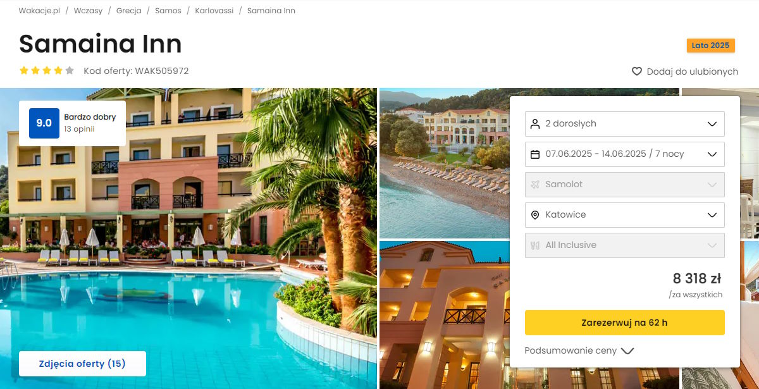The height and width of the screenshot is (389, 759).
Task: Go to Grecja in the breadcrumb
Action: coord(129,11)
